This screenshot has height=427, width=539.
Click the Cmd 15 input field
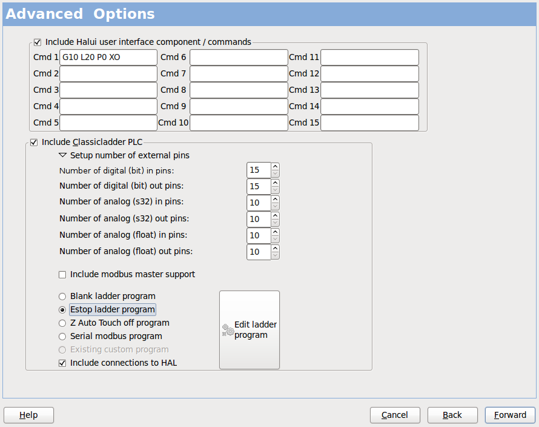[x=370, y=123]
